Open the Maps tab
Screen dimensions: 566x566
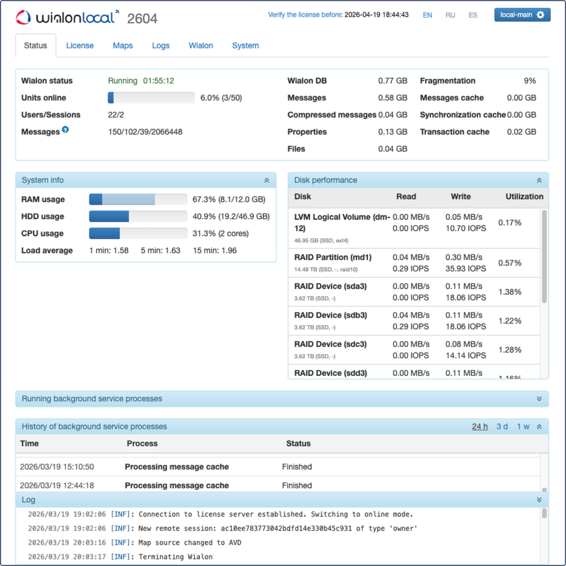tap(123, 45)
